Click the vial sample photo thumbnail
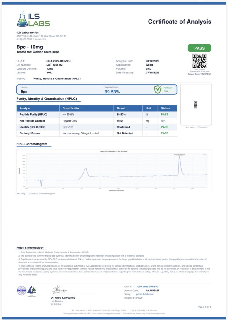Viewport: 228px width, 320px height. point(196,105)
